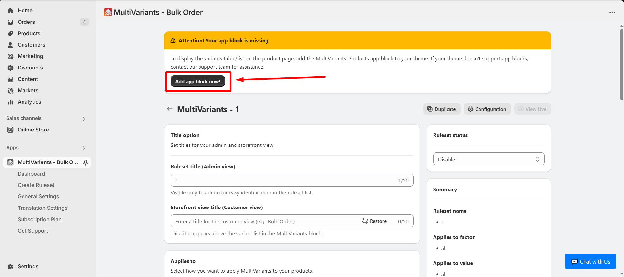Screen dimensions: 624x277
Task: Click the Restore arrows icon
Action: (x=365, y=221)
